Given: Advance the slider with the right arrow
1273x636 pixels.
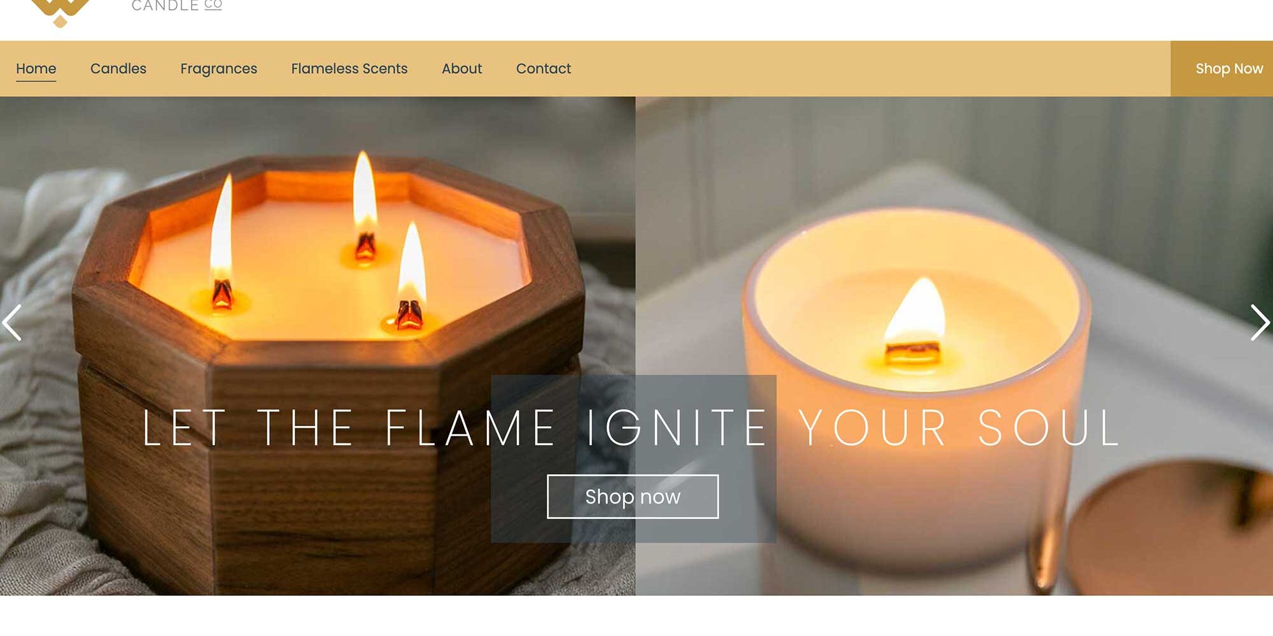Looking at the screenshot, I should coord(1260,322).
